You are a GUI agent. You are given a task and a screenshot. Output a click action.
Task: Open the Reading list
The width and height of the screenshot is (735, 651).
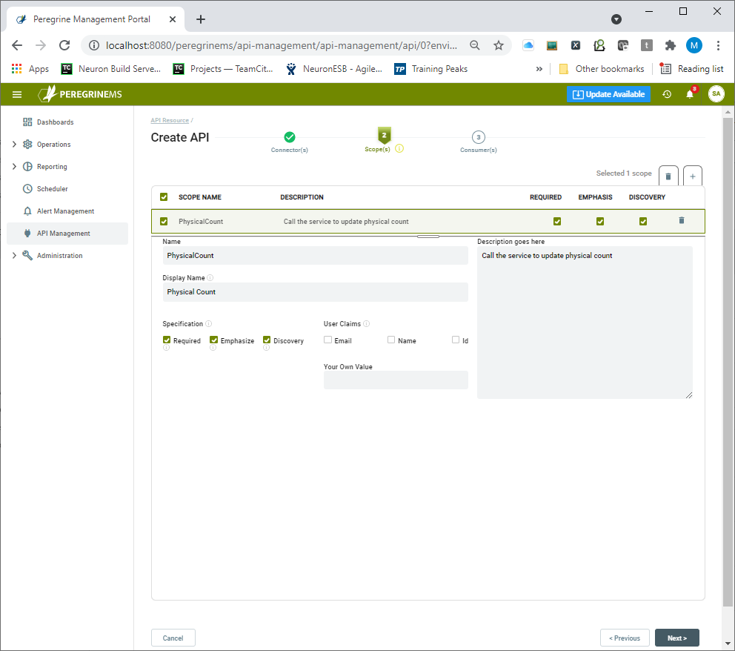(692, 69)
